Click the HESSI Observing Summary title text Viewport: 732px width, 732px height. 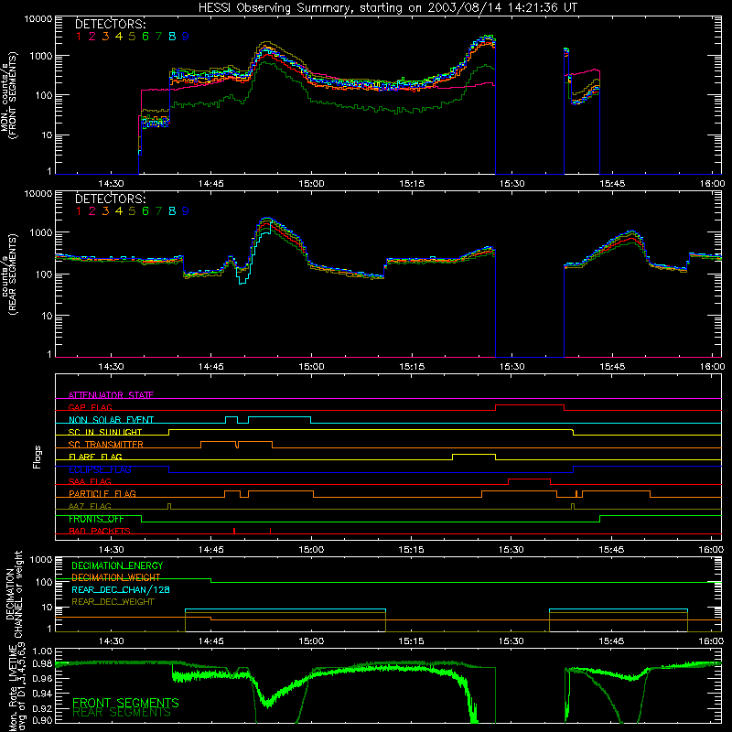[387, 7]
